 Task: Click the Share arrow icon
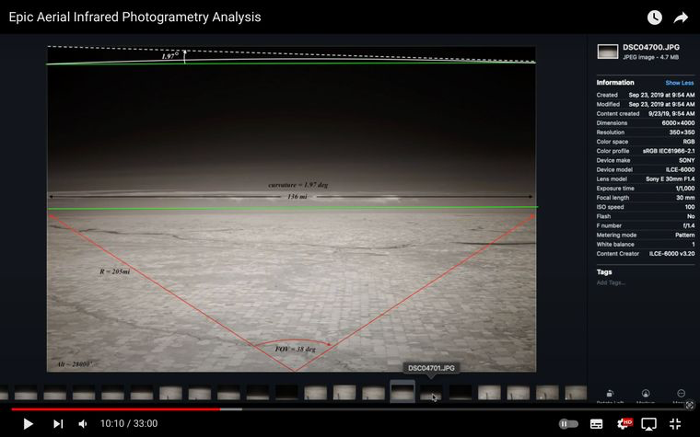tap(681, 17)
